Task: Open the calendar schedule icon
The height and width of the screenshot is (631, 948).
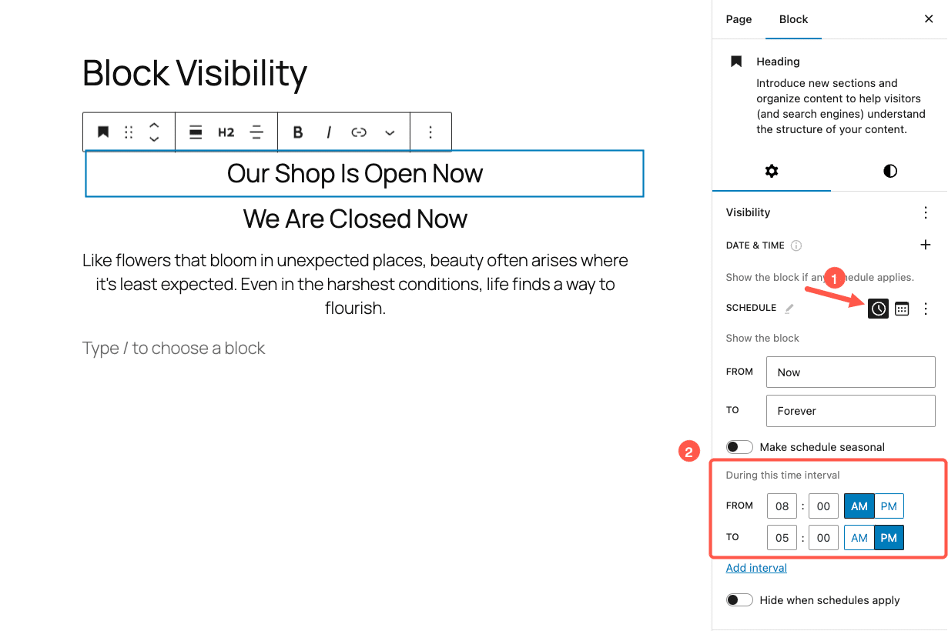Action: coord(902,308)
